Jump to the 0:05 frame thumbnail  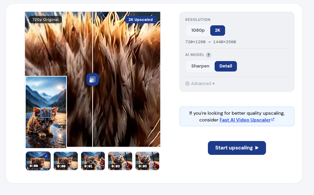pyautogui.click(x=147, y=161)
